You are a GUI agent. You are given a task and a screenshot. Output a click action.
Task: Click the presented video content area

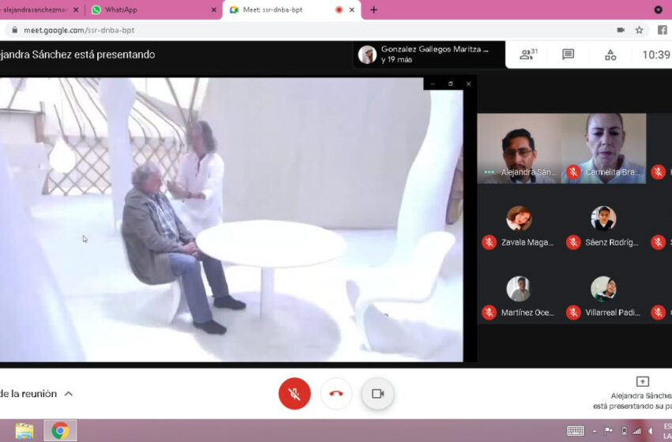pos(232,219)
